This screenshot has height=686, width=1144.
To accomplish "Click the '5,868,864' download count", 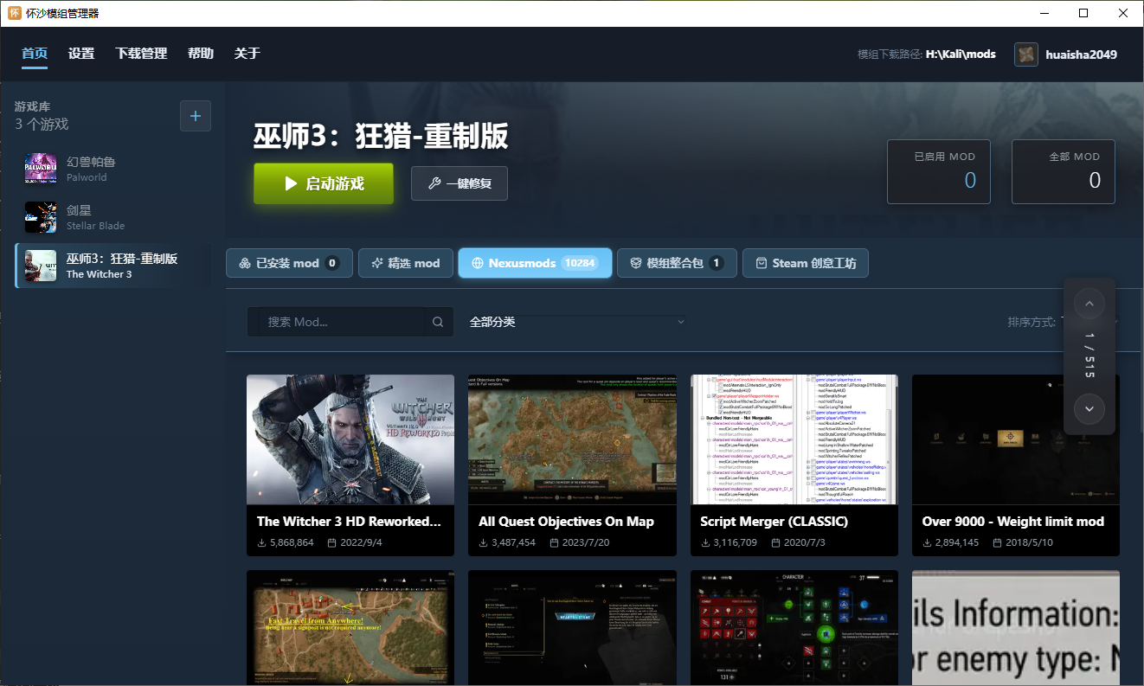I will pos(292,542).
